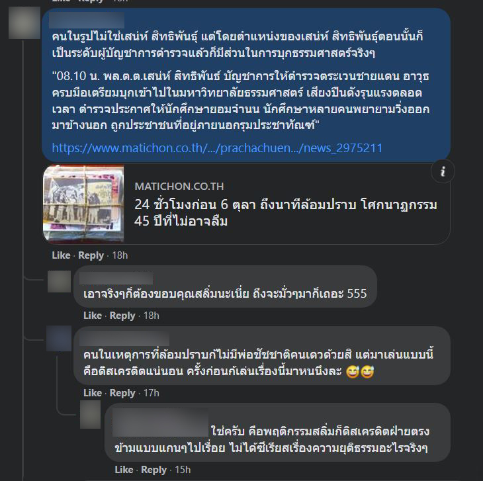Image resolution: width=483 pixels, height=481 pixels.
Task: Open the avatar beside the 555 comment
Action: click(x=59, y=281)
